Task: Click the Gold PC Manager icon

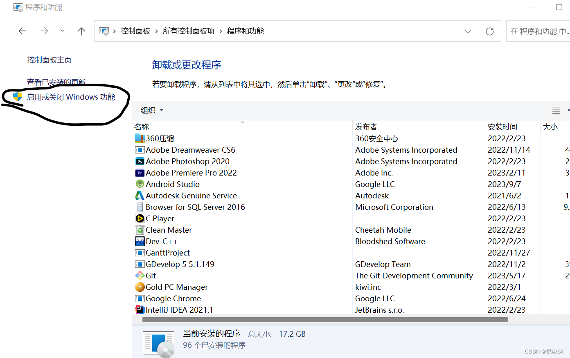Action: pos(140,287)
